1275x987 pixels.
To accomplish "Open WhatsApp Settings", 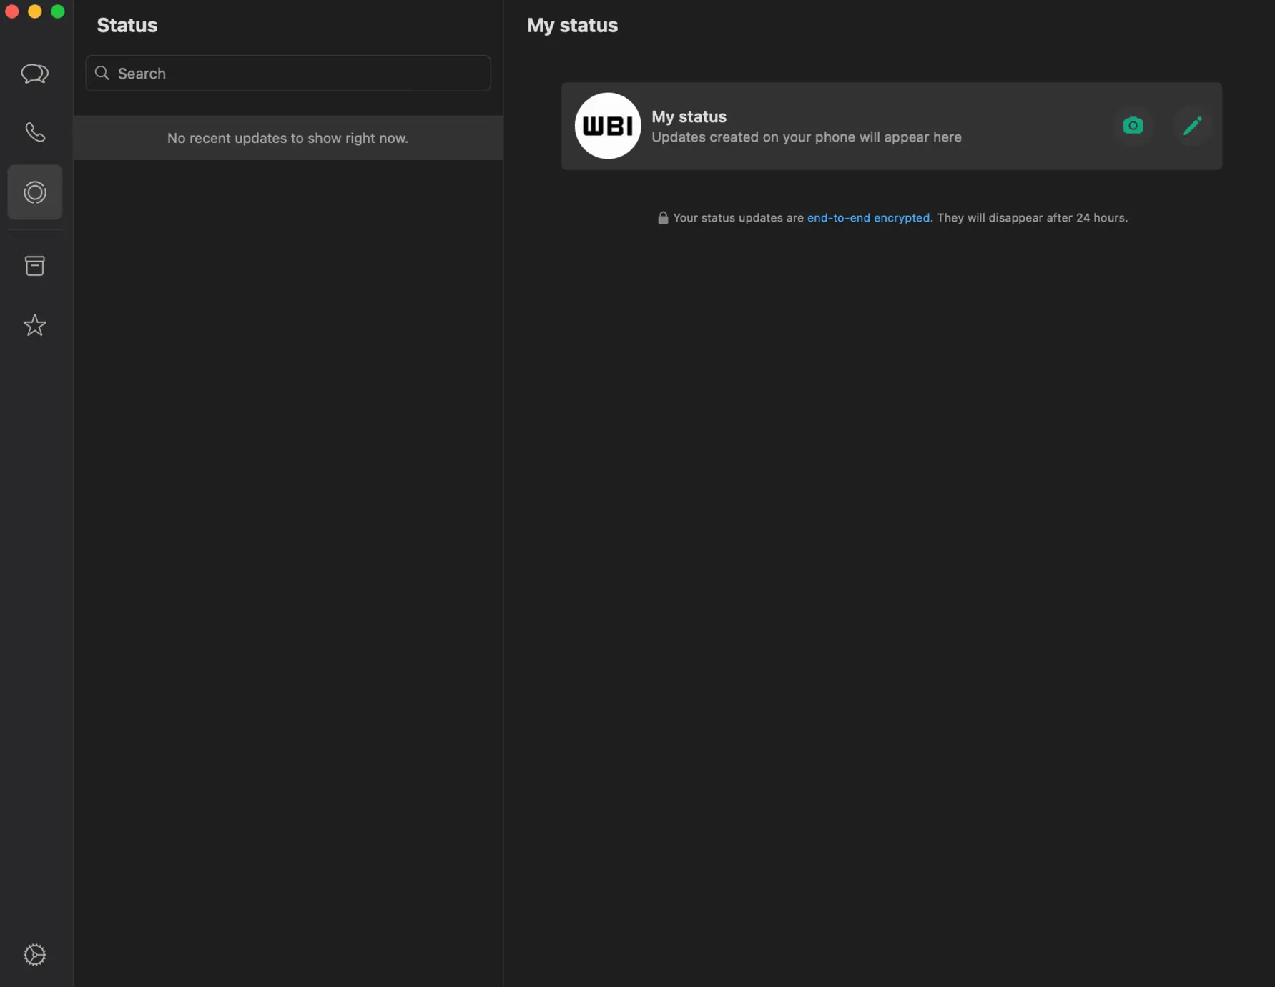I will point(34,955).
